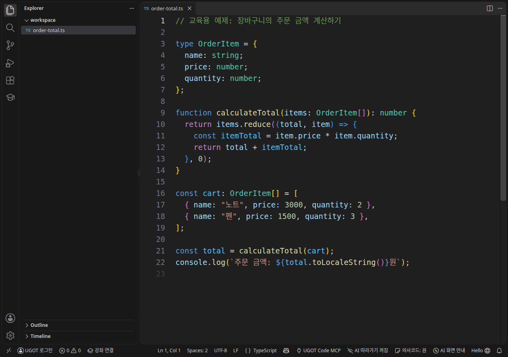Image resolution: width=508 pixels, height=357 pixels.
Task: Collapse the workspace folder
Action: point(78,20)
